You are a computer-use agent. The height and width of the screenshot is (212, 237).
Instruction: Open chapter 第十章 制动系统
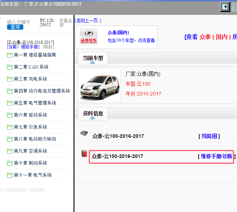pyautogui.click(x=30, y=163)
